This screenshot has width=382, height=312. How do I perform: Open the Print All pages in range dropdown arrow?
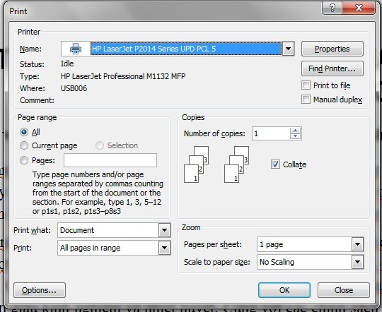(164, 248)
